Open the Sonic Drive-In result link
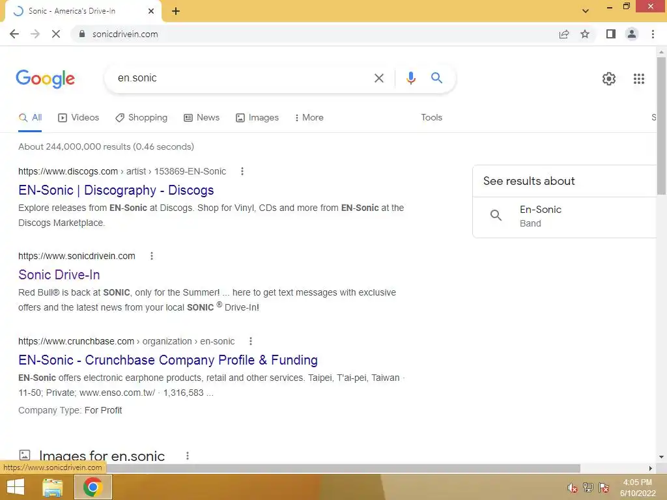The image size is (667, 500). 59,275
